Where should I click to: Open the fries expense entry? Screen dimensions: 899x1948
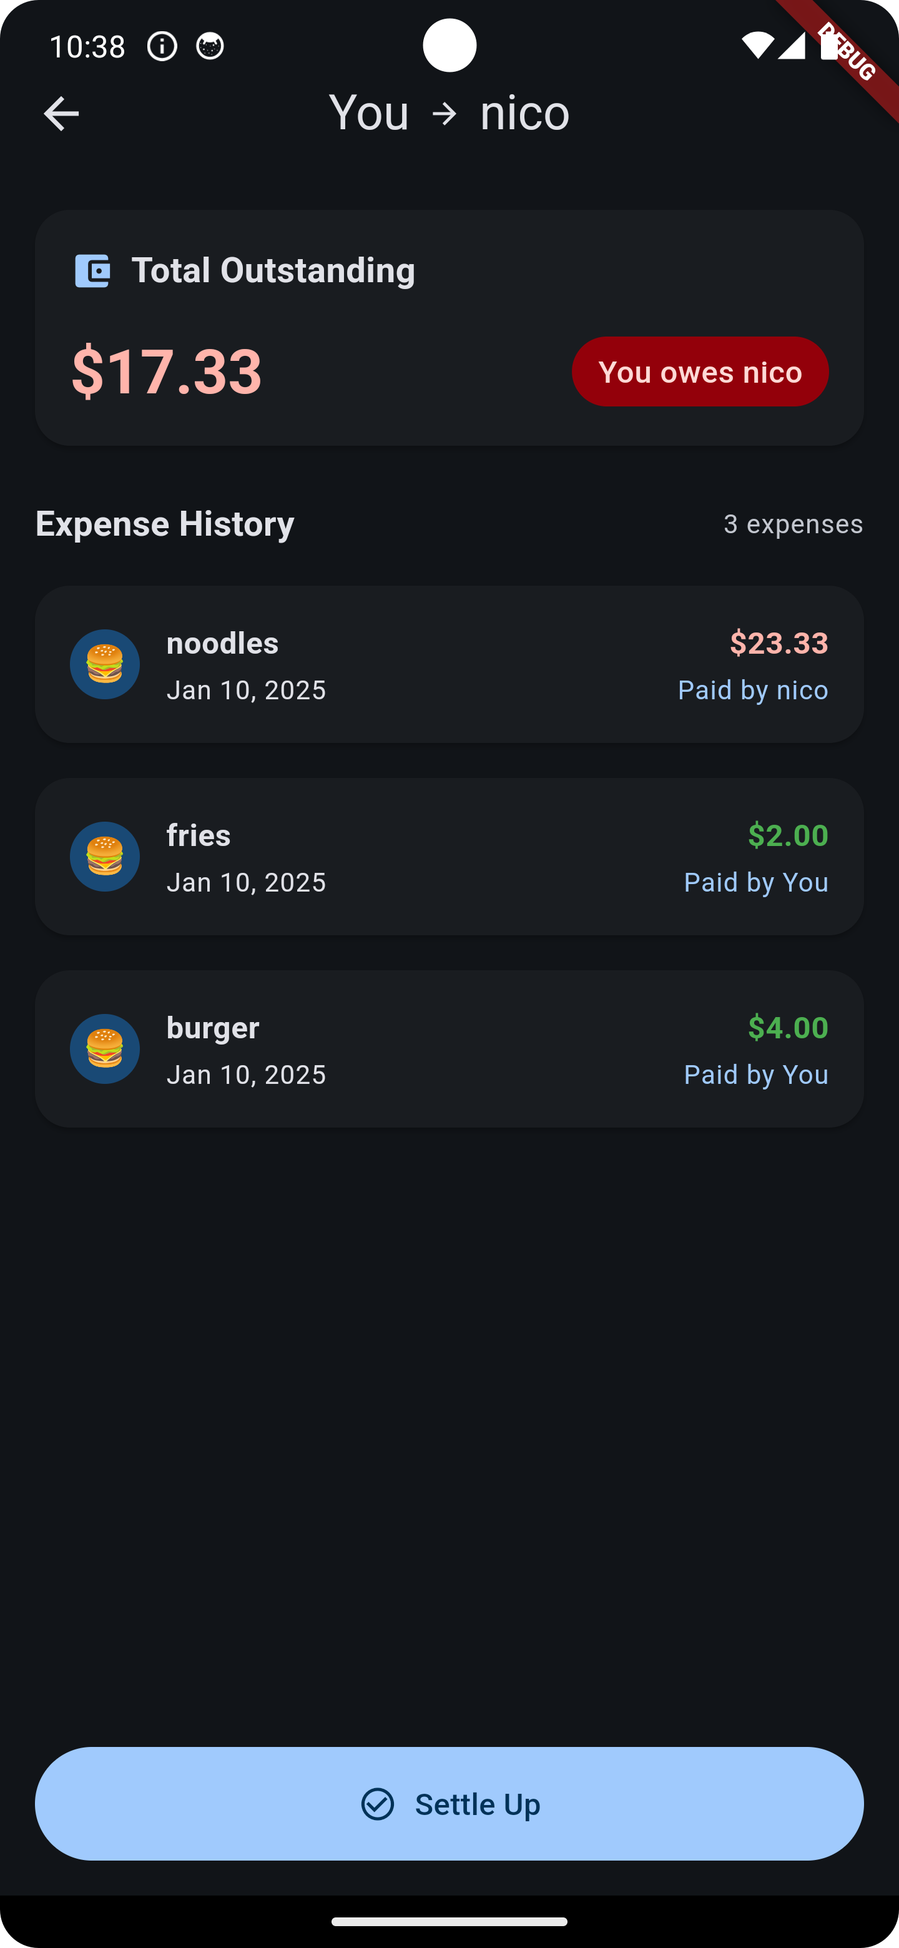coord(449,856)
